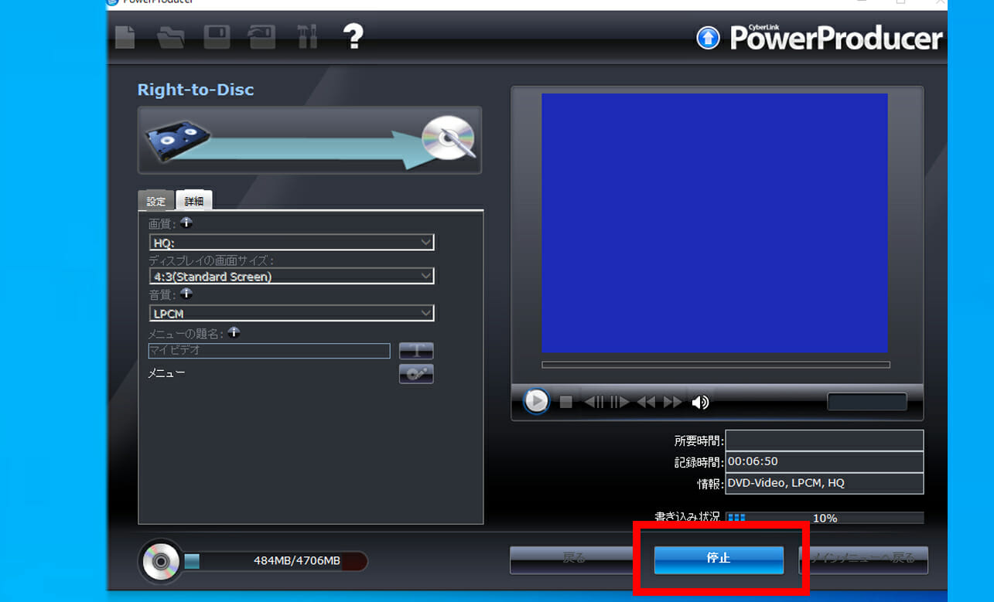Click the empty 所要時間 field

(825, 440)
